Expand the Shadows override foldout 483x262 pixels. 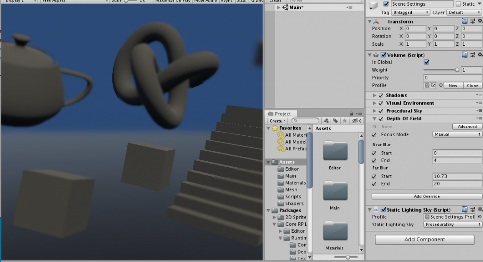tap(374, 96)
